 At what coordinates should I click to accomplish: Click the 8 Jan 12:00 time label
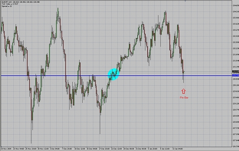point(165,149)
